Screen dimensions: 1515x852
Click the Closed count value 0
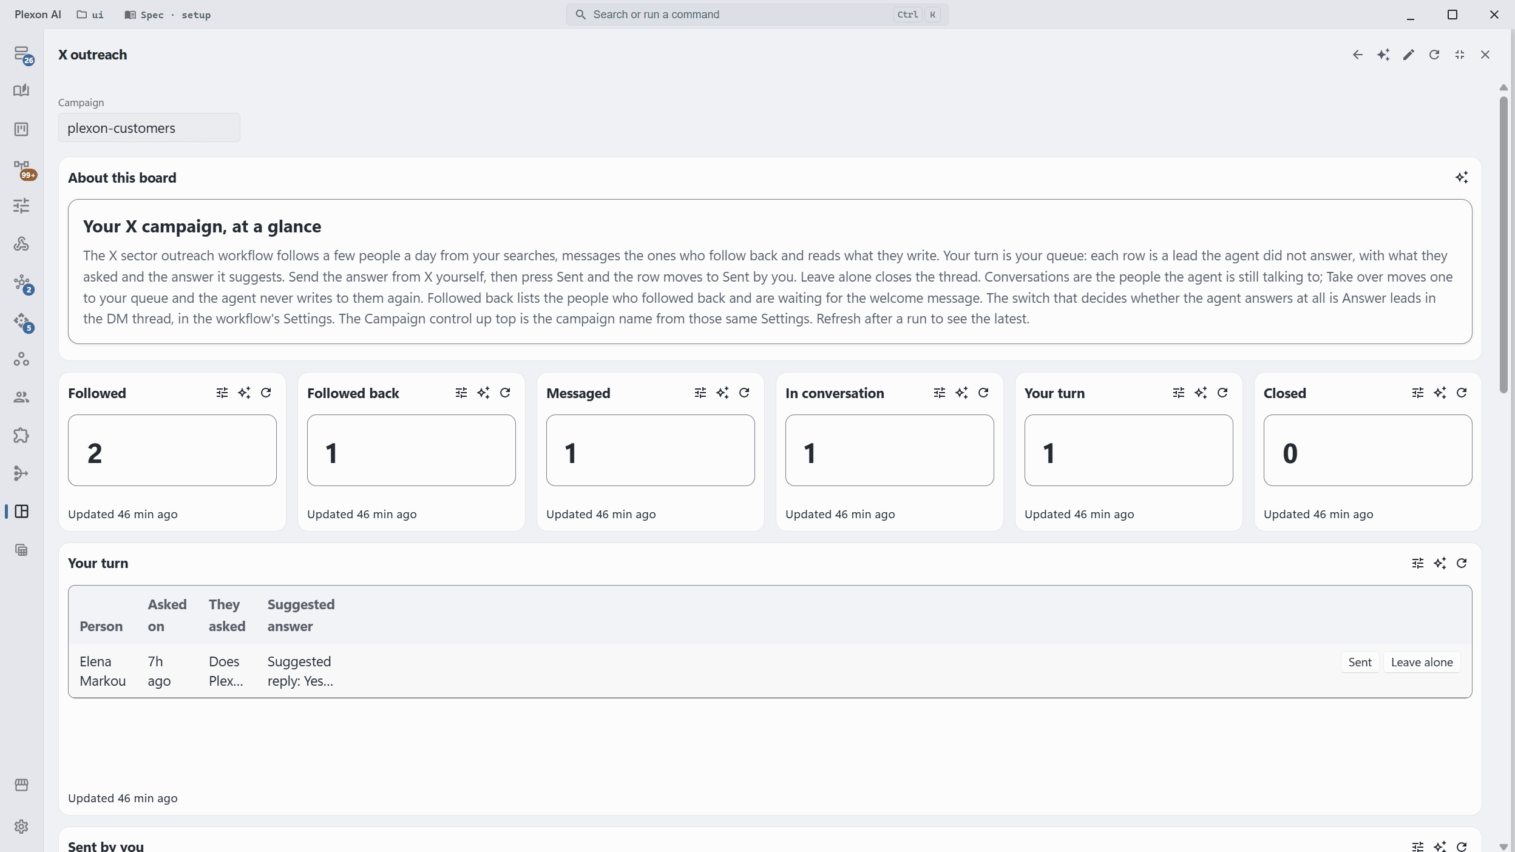coord(1290,453)
